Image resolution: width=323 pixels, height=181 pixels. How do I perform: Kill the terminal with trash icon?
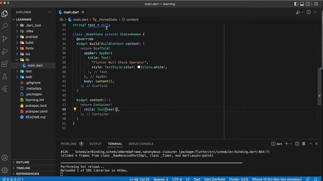pos(304,144)
